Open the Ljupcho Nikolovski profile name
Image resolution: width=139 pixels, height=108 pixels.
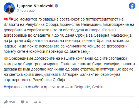35,6
